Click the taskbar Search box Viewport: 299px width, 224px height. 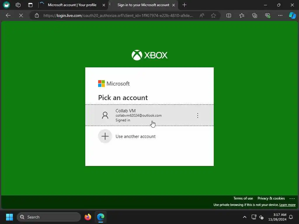[49, 217]
